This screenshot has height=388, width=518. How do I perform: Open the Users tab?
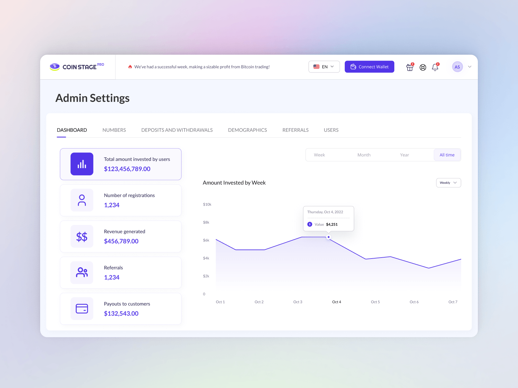[x=331, y=130]
